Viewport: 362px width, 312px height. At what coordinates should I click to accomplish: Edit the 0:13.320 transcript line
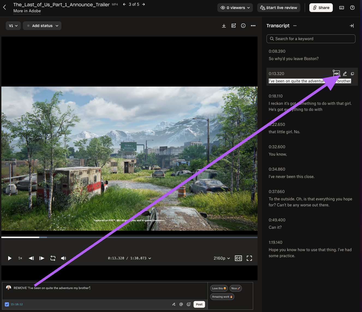345,74
